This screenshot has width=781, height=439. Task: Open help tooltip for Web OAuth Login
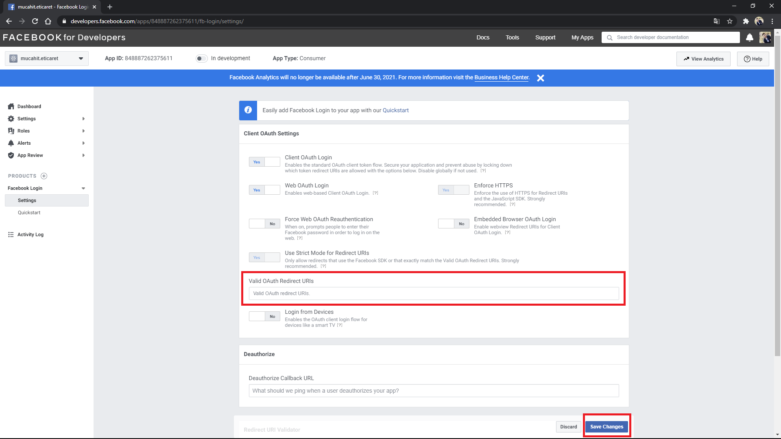(375, 193)
